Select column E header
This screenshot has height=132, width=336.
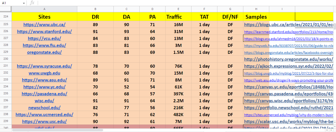point(178,9)
